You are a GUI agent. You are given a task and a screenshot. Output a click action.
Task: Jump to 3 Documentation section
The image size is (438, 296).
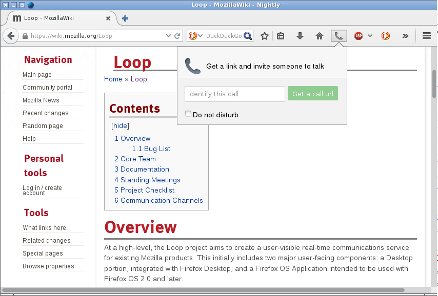coord(142,170)
